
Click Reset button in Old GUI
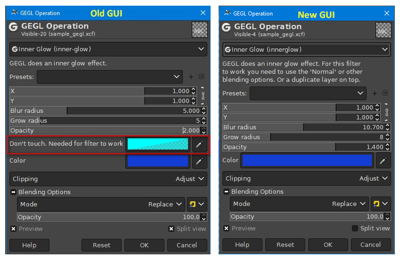(101, 245)
